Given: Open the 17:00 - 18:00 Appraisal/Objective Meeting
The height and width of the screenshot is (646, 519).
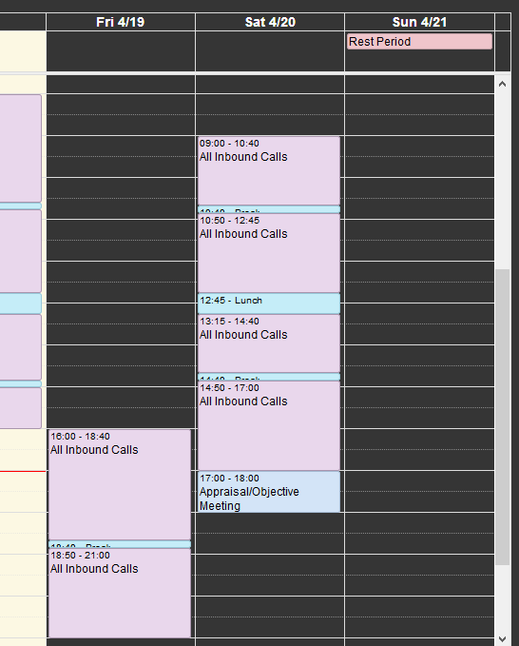Looking at the screenshot, I should coord(269,492).
